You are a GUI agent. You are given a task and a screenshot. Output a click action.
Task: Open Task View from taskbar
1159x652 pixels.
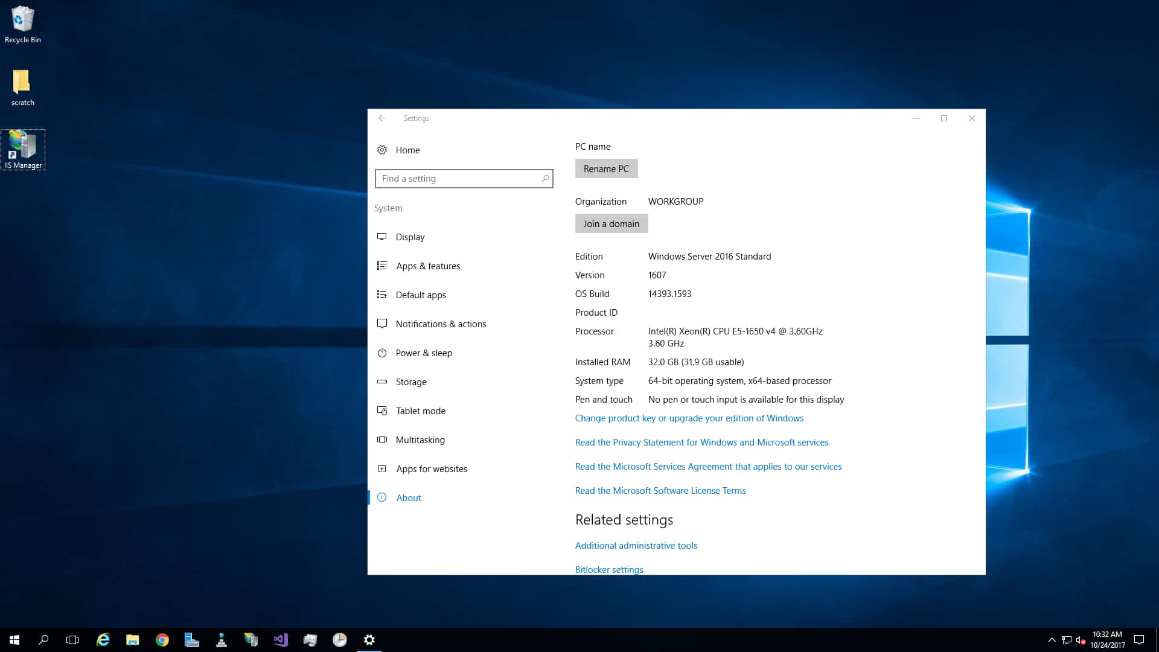[72, 640]
